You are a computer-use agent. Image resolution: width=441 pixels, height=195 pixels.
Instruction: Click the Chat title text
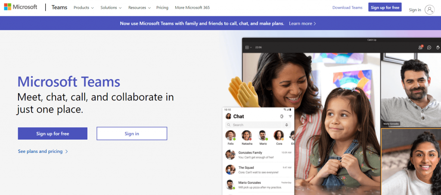(x=239, y=116)
